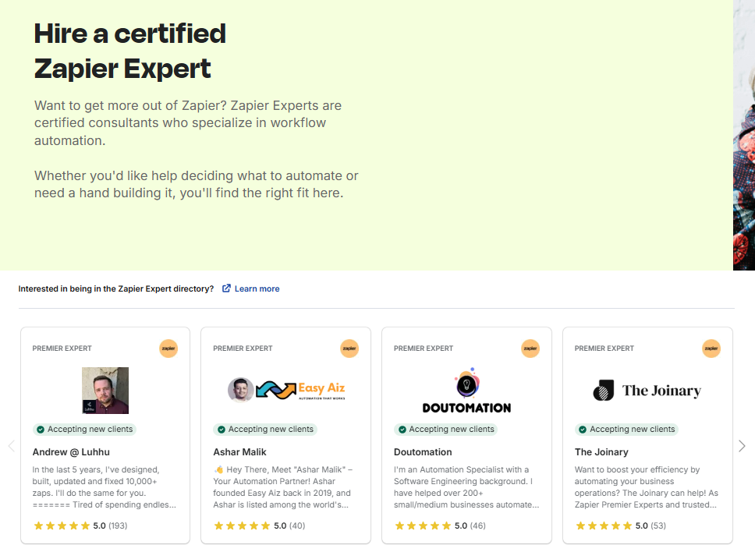
Task: Click Andrew @ Luhhu profile photo
Action: 105,391
